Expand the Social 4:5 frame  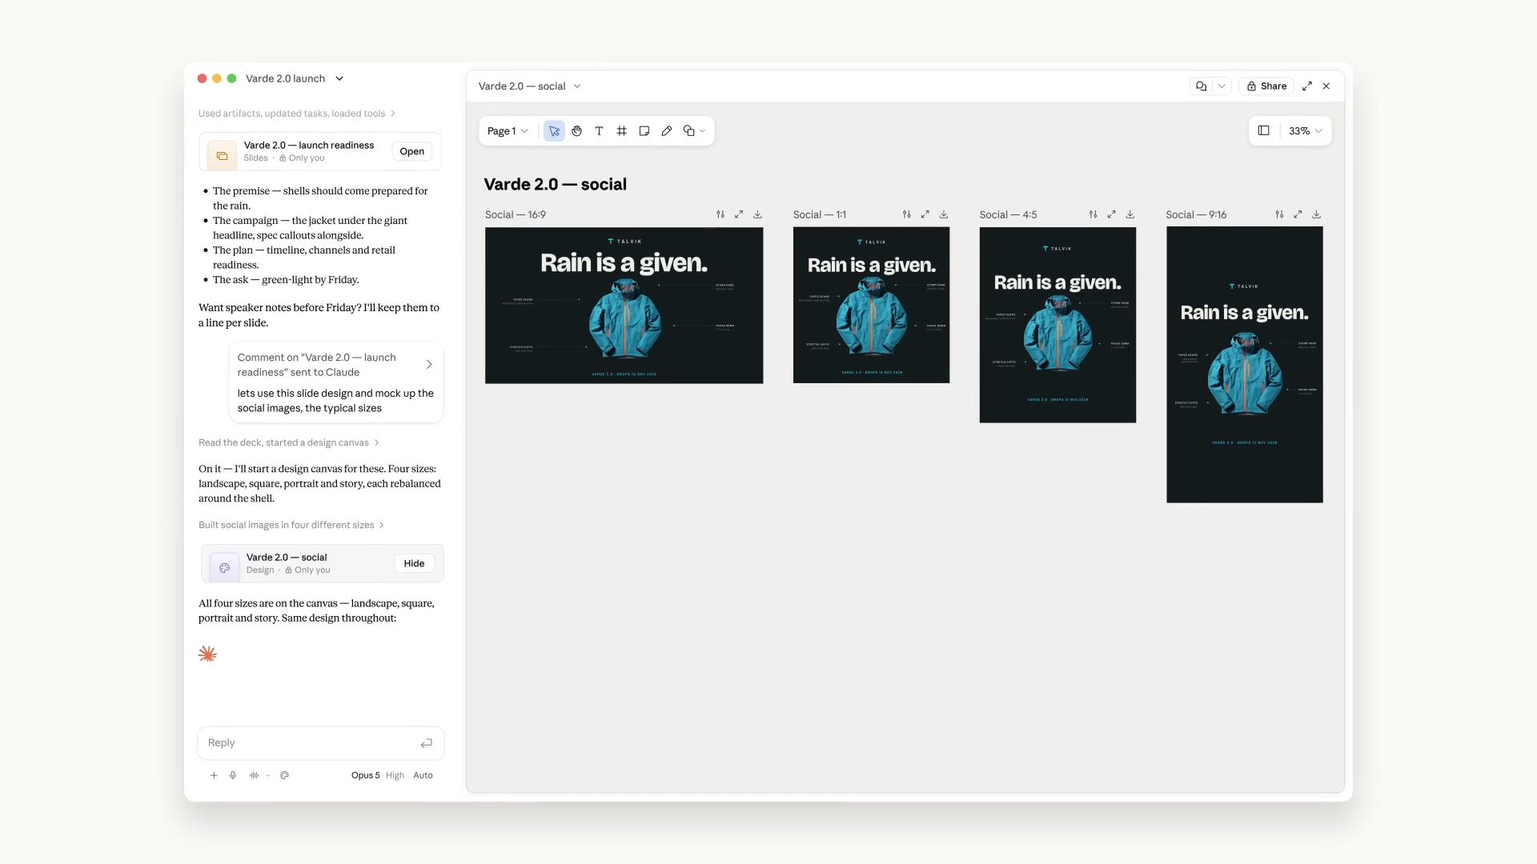pyautogui.click(x=1111, y=214)
